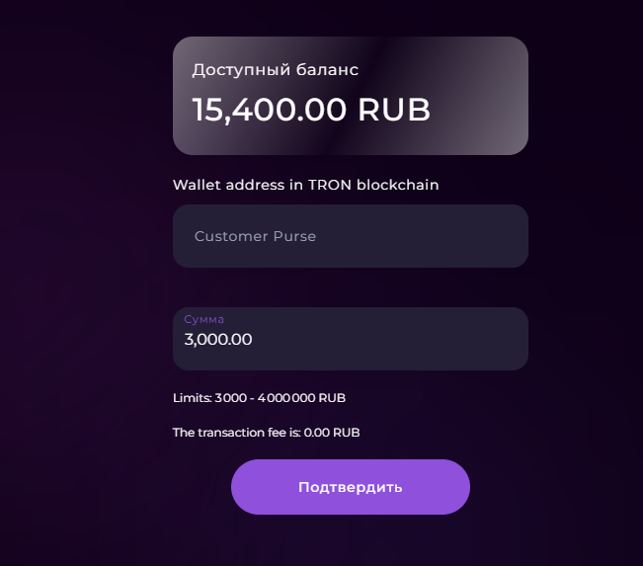
Task: Click the transaction fee text line
Action: tap(266, 433)
